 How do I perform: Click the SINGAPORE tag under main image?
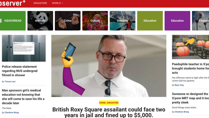tap(113, 103)
